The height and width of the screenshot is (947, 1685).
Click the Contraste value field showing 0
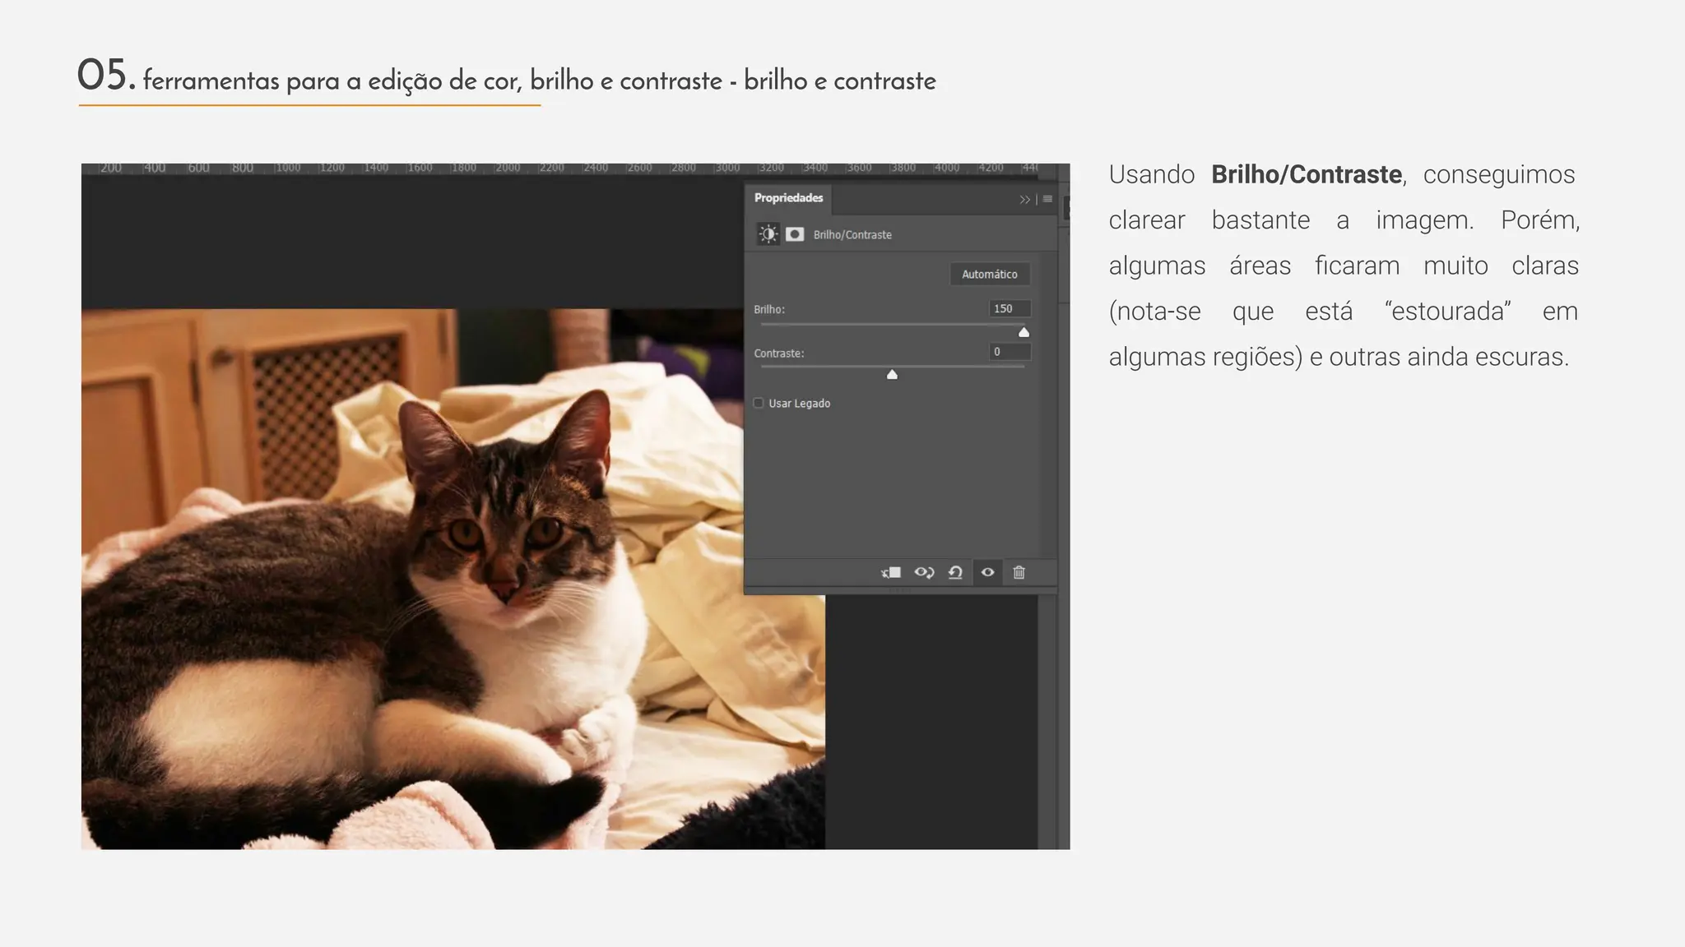tap(1009, 352)
